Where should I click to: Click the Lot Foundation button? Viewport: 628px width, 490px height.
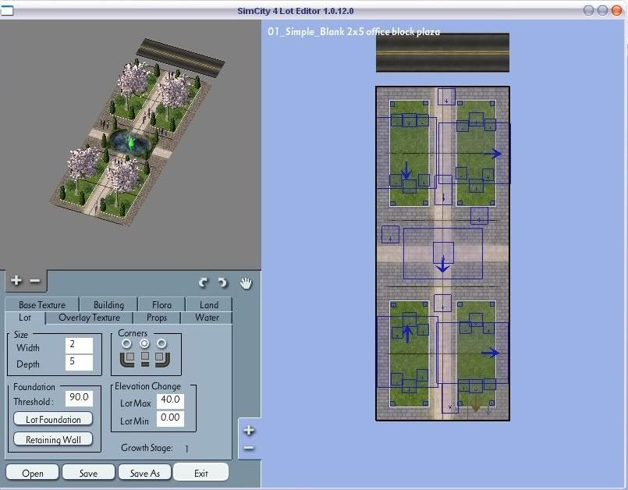pyautogui.click(x=53, y=419)
